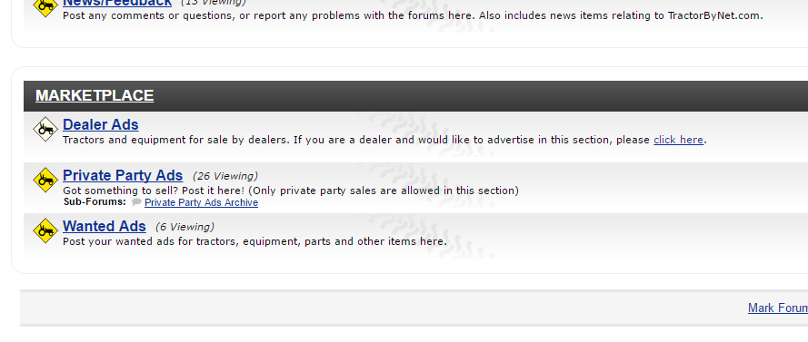Click the "(26 Viewing)" text next to Private Party Ads
Image resolution: width=808 pixels, height=342 pixels.
point(225,176)
